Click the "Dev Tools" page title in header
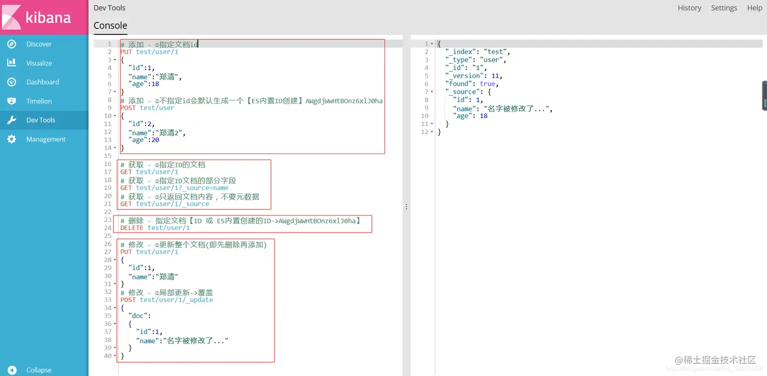 (x=110, y=8)
